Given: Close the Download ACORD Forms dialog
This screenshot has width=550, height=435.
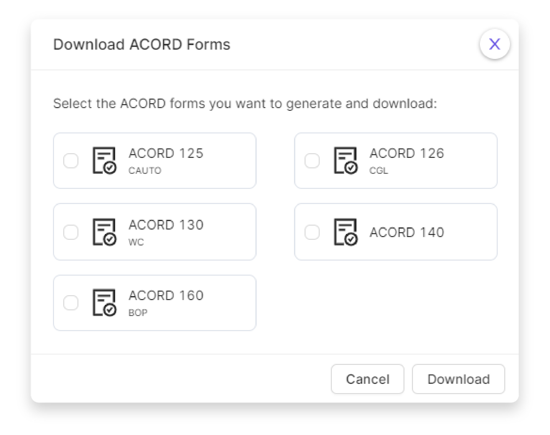Looking at the screenshot, I should point(495,44).
